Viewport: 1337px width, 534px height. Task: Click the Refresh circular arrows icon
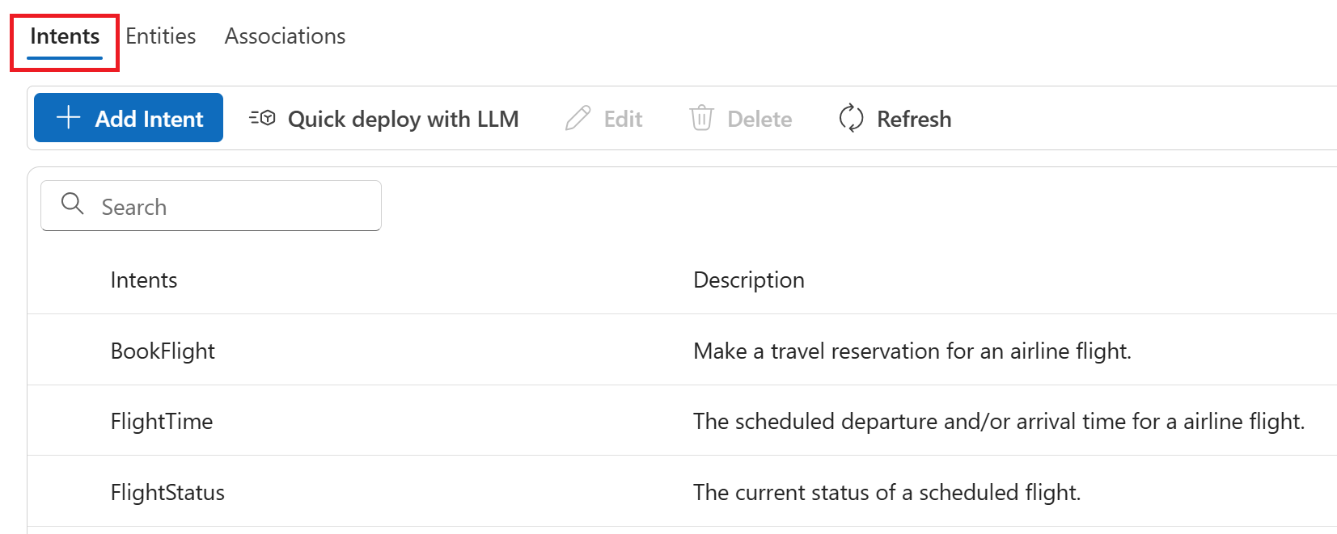point(850,118)
